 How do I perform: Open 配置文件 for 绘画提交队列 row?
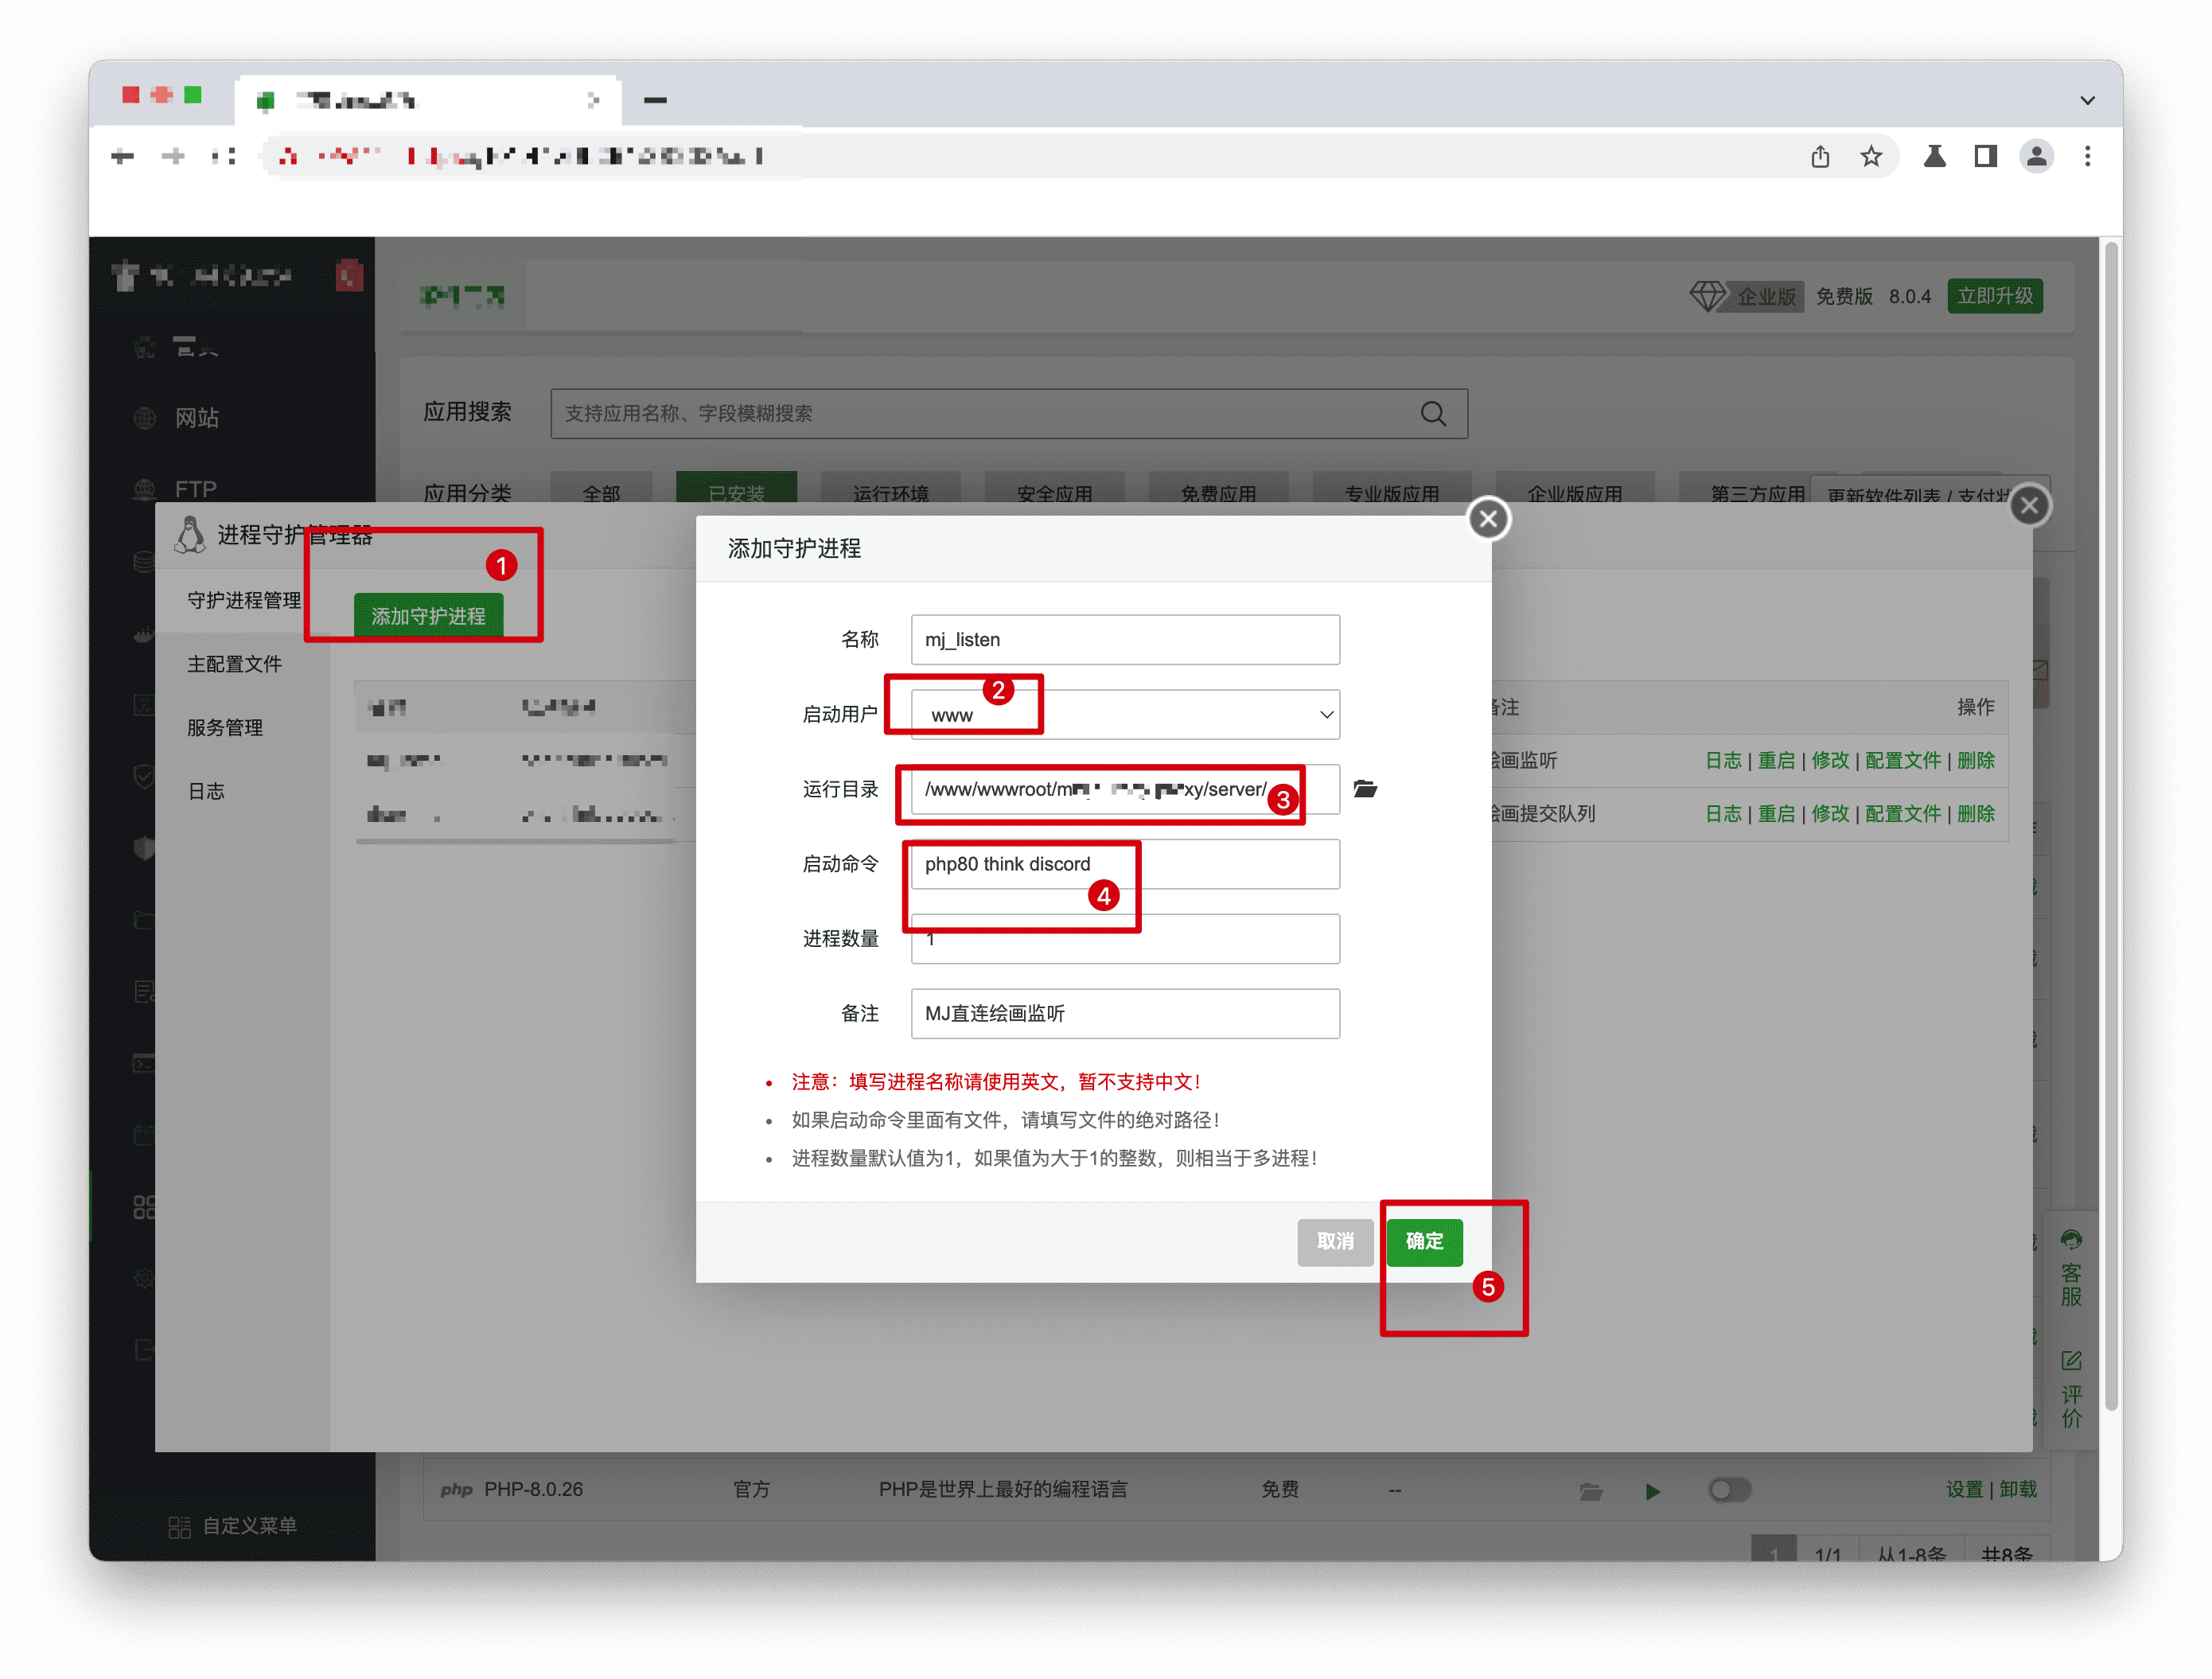pos(1902,814)
